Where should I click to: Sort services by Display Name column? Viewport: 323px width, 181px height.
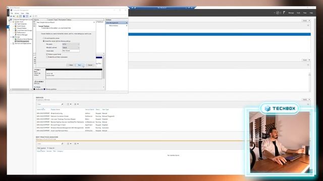(x=55, y=110)
